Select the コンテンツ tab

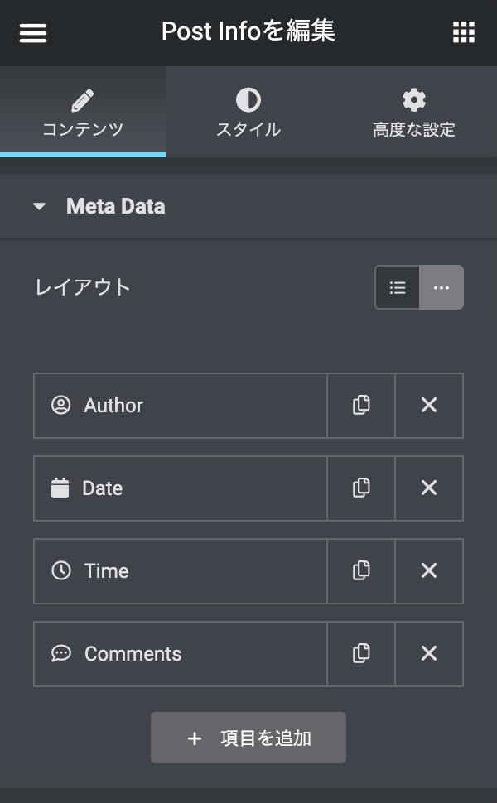click(x=83, y=113)
